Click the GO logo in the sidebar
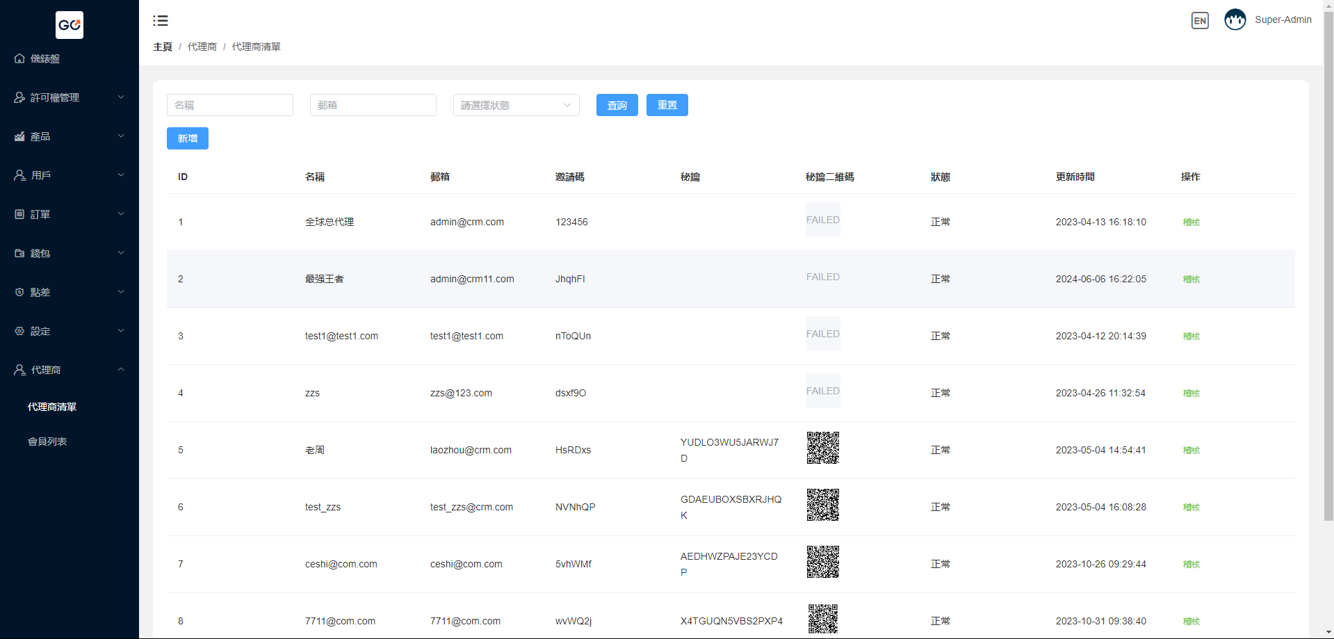Image resolution: width=1334 pixels, height=639 pixels. (70, 25)
